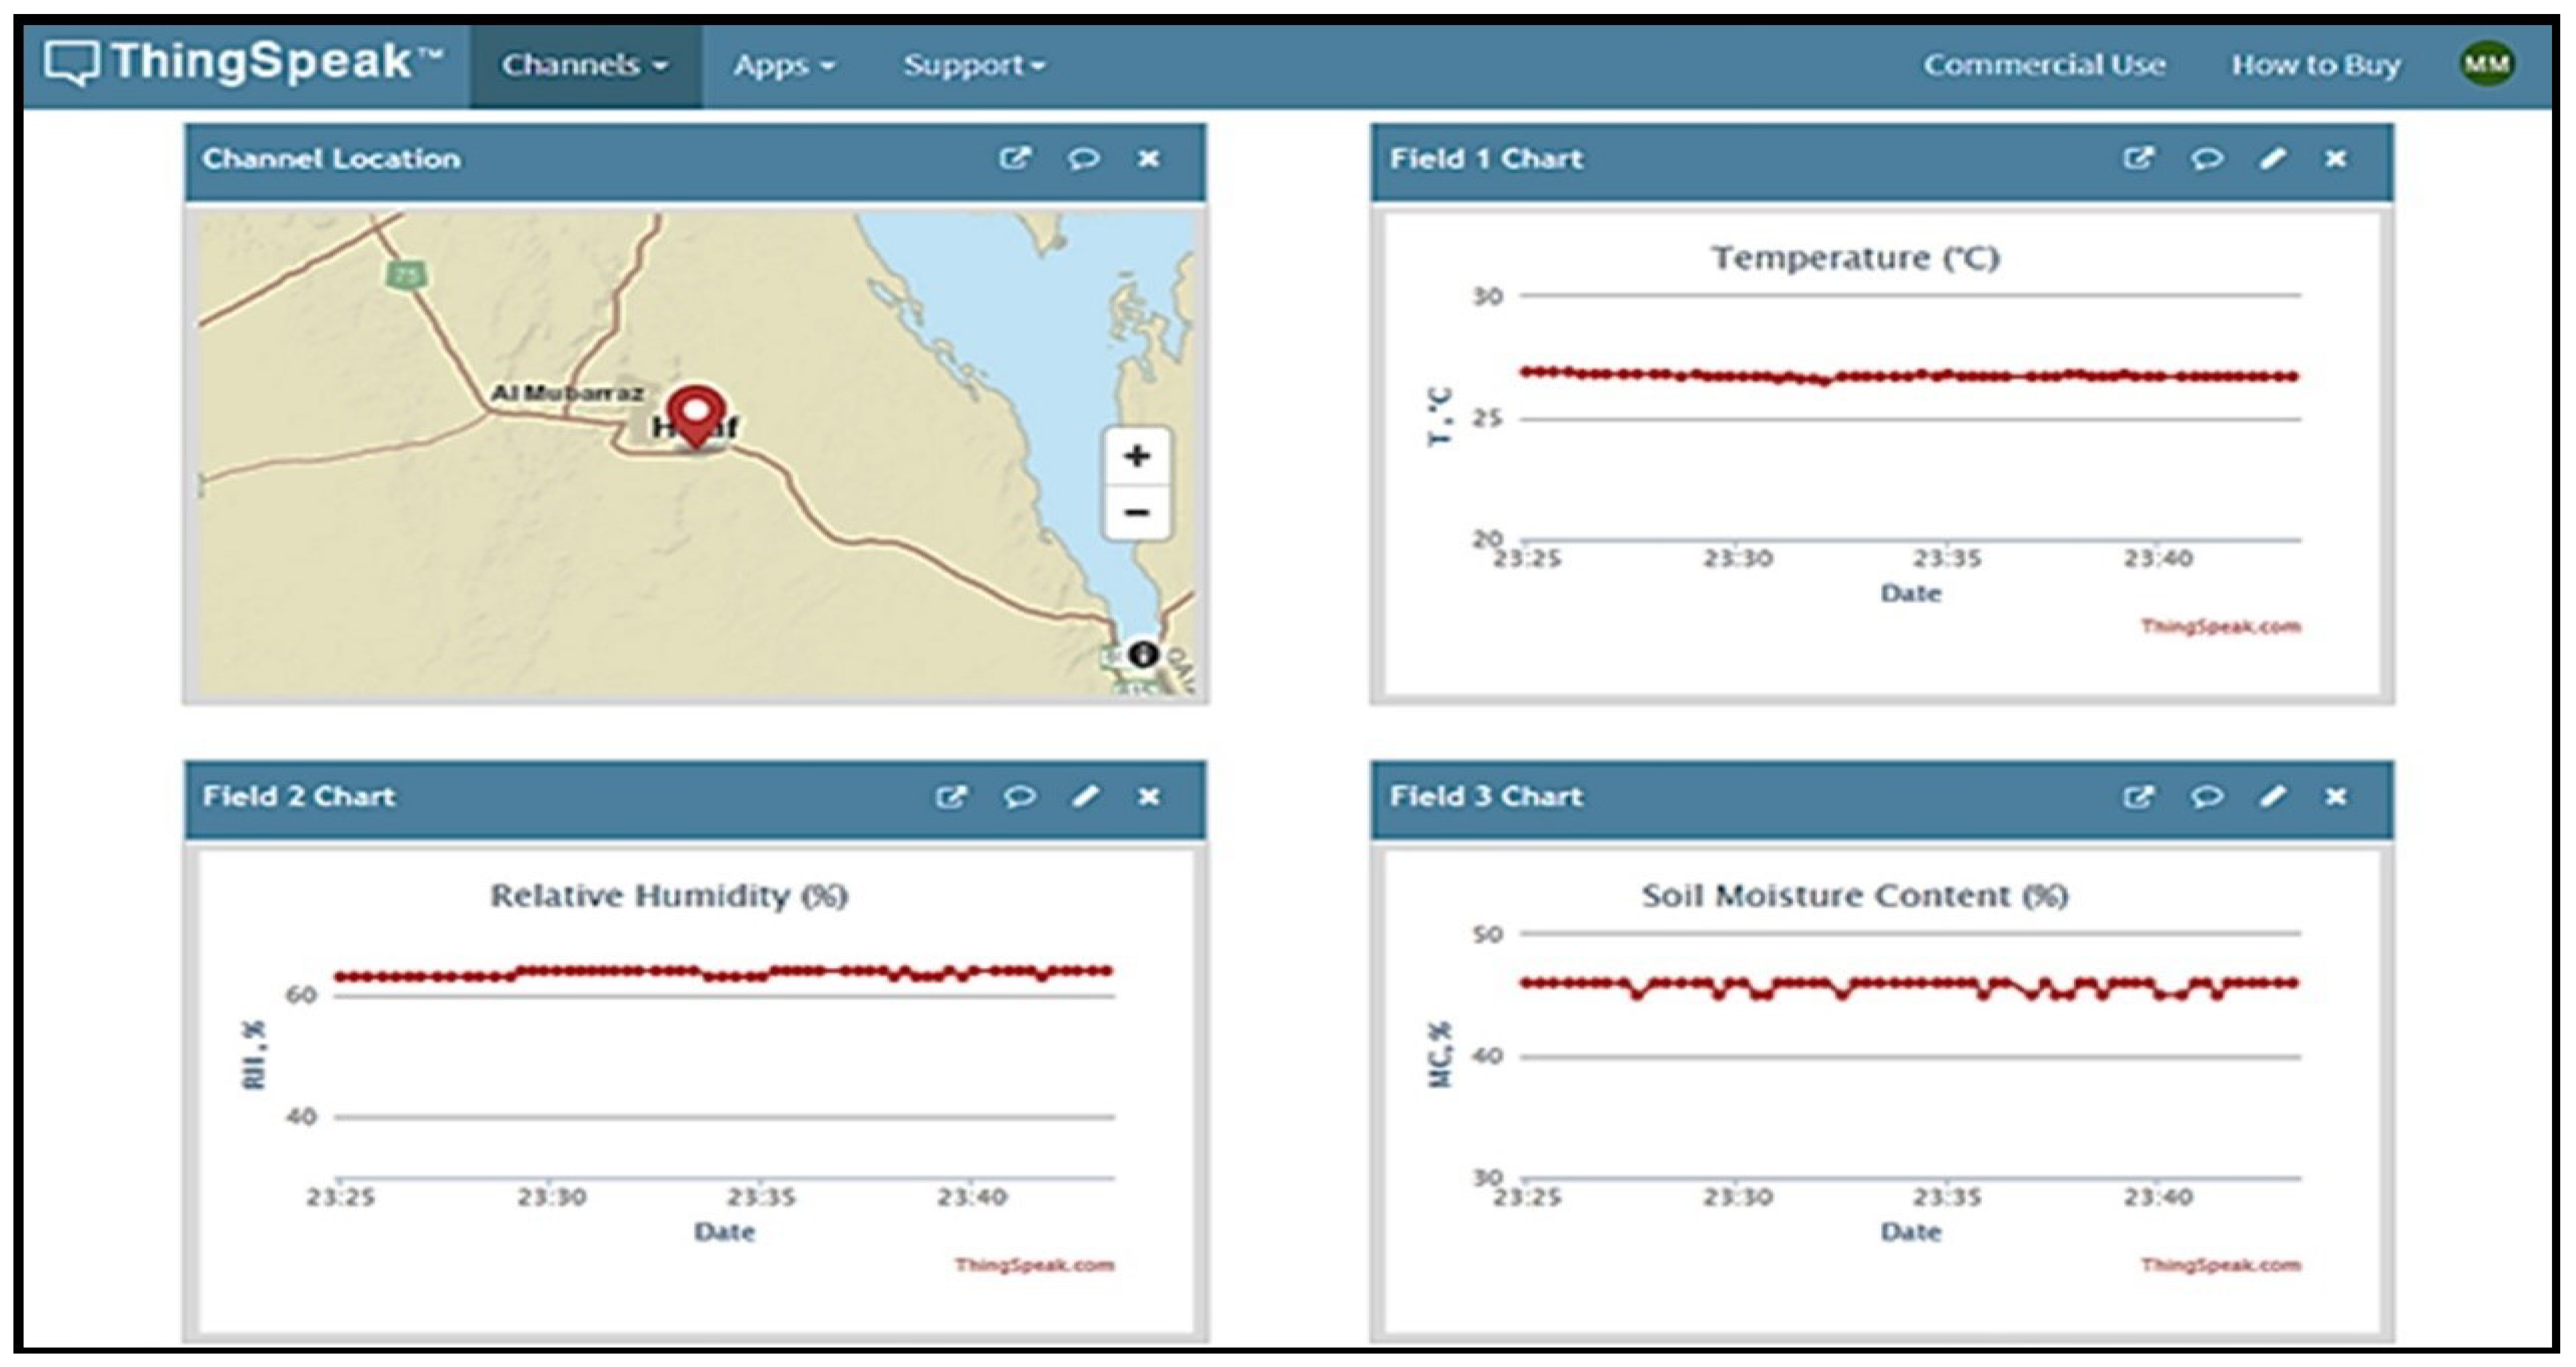Viewport: 2576px width, 1367px height.
Task: Open Field 1 Chart in new window
Action: click(2138, 159)
